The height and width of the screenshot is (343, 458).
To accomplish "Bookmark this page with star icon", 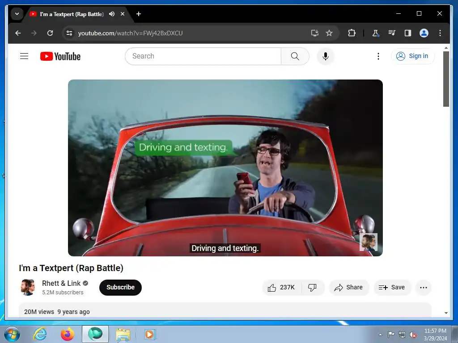I will point(329,33).
